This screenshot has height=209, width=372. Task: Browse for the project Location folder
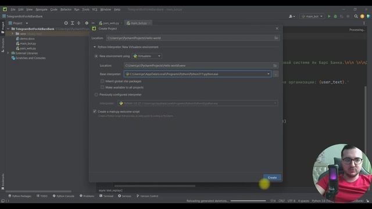276,38
